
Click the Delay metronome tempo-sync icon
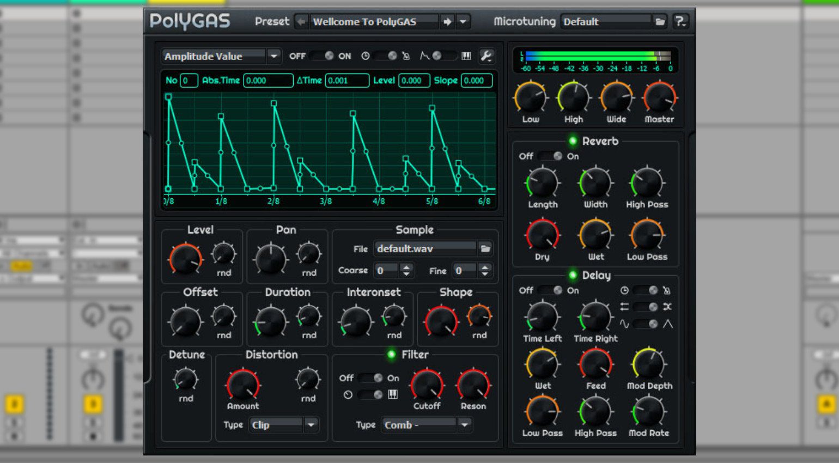(667, 290)
